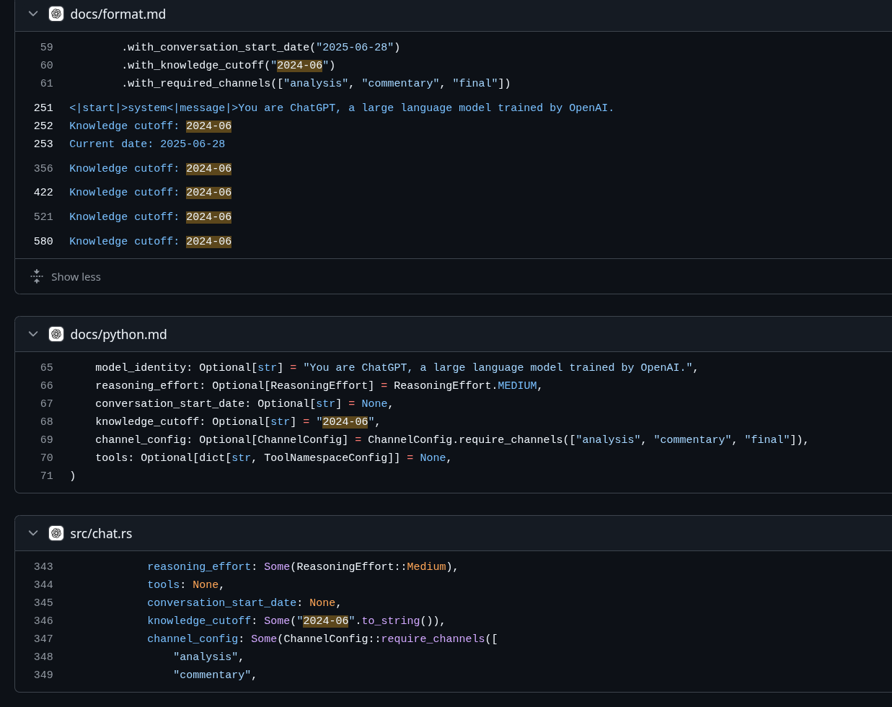Collapse the docs/format.md file section

coord(33,14)
